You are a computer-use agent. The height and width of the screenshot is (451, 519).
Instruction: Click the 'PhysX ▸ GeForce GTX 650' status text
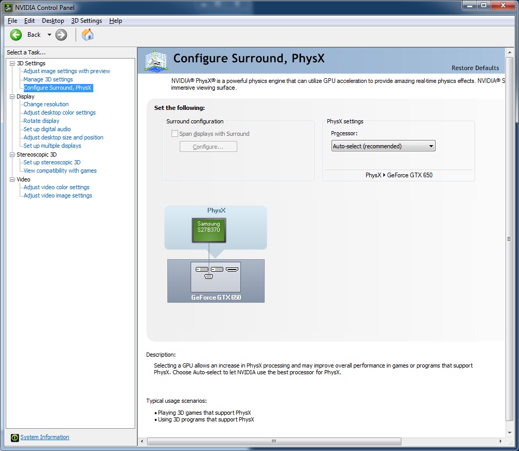[x=399, y=175]
